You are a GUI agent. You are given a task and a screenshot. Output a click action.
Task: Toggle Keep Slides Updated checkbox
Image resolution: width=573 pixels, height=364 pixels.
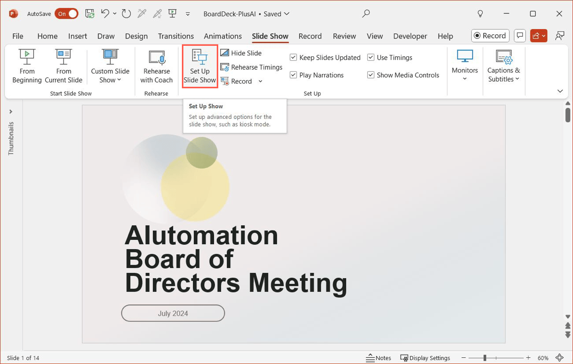click(325, 57)
